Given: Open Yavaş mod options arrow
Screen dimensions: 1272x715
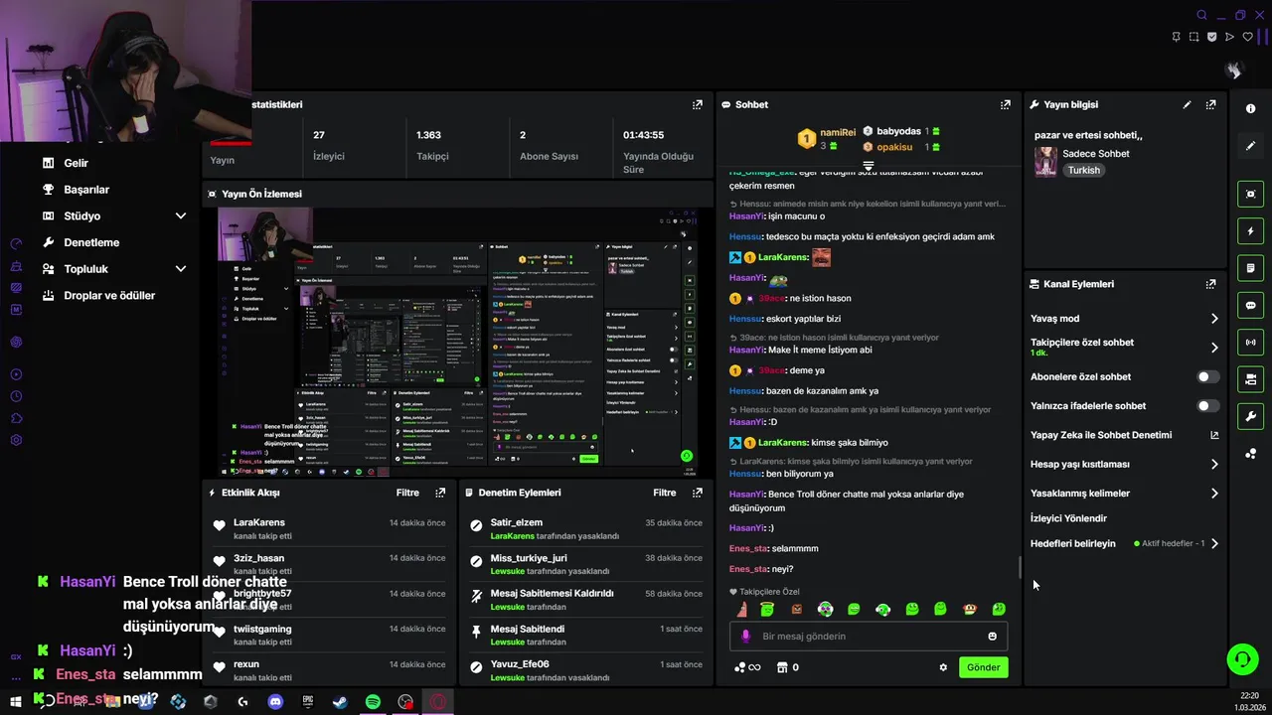Looking at the screenshot, I should click(x=1214, y=319).
